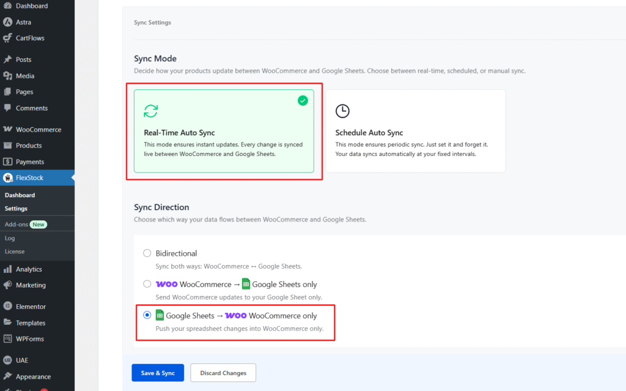Click the purple Woo logo beside WooCommerce → Google Sheets
The height and width of the screenshot is (391, 626).
click(x=166, y=285)
